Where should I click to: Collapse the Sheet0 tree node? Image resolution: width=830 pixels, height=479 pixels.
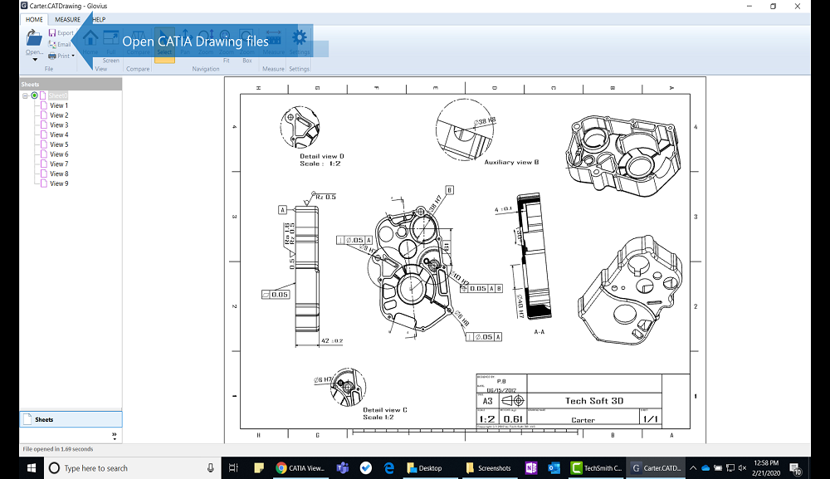(25, 95)
